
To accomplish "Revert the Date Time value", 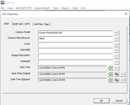I will pos(117,68).
